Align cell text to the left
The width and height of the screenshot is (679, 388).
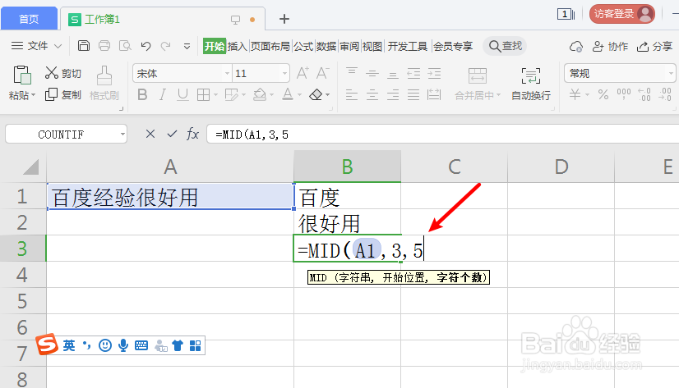point(352,94)
